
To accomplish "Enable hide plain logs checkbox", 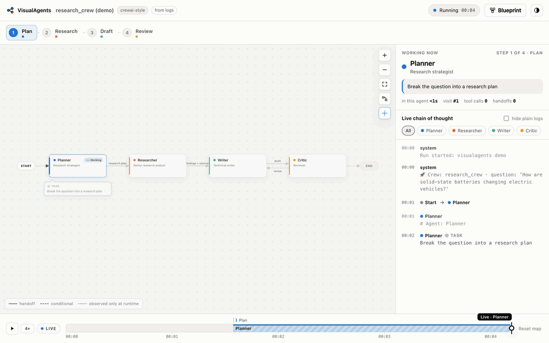I will 506,119.
